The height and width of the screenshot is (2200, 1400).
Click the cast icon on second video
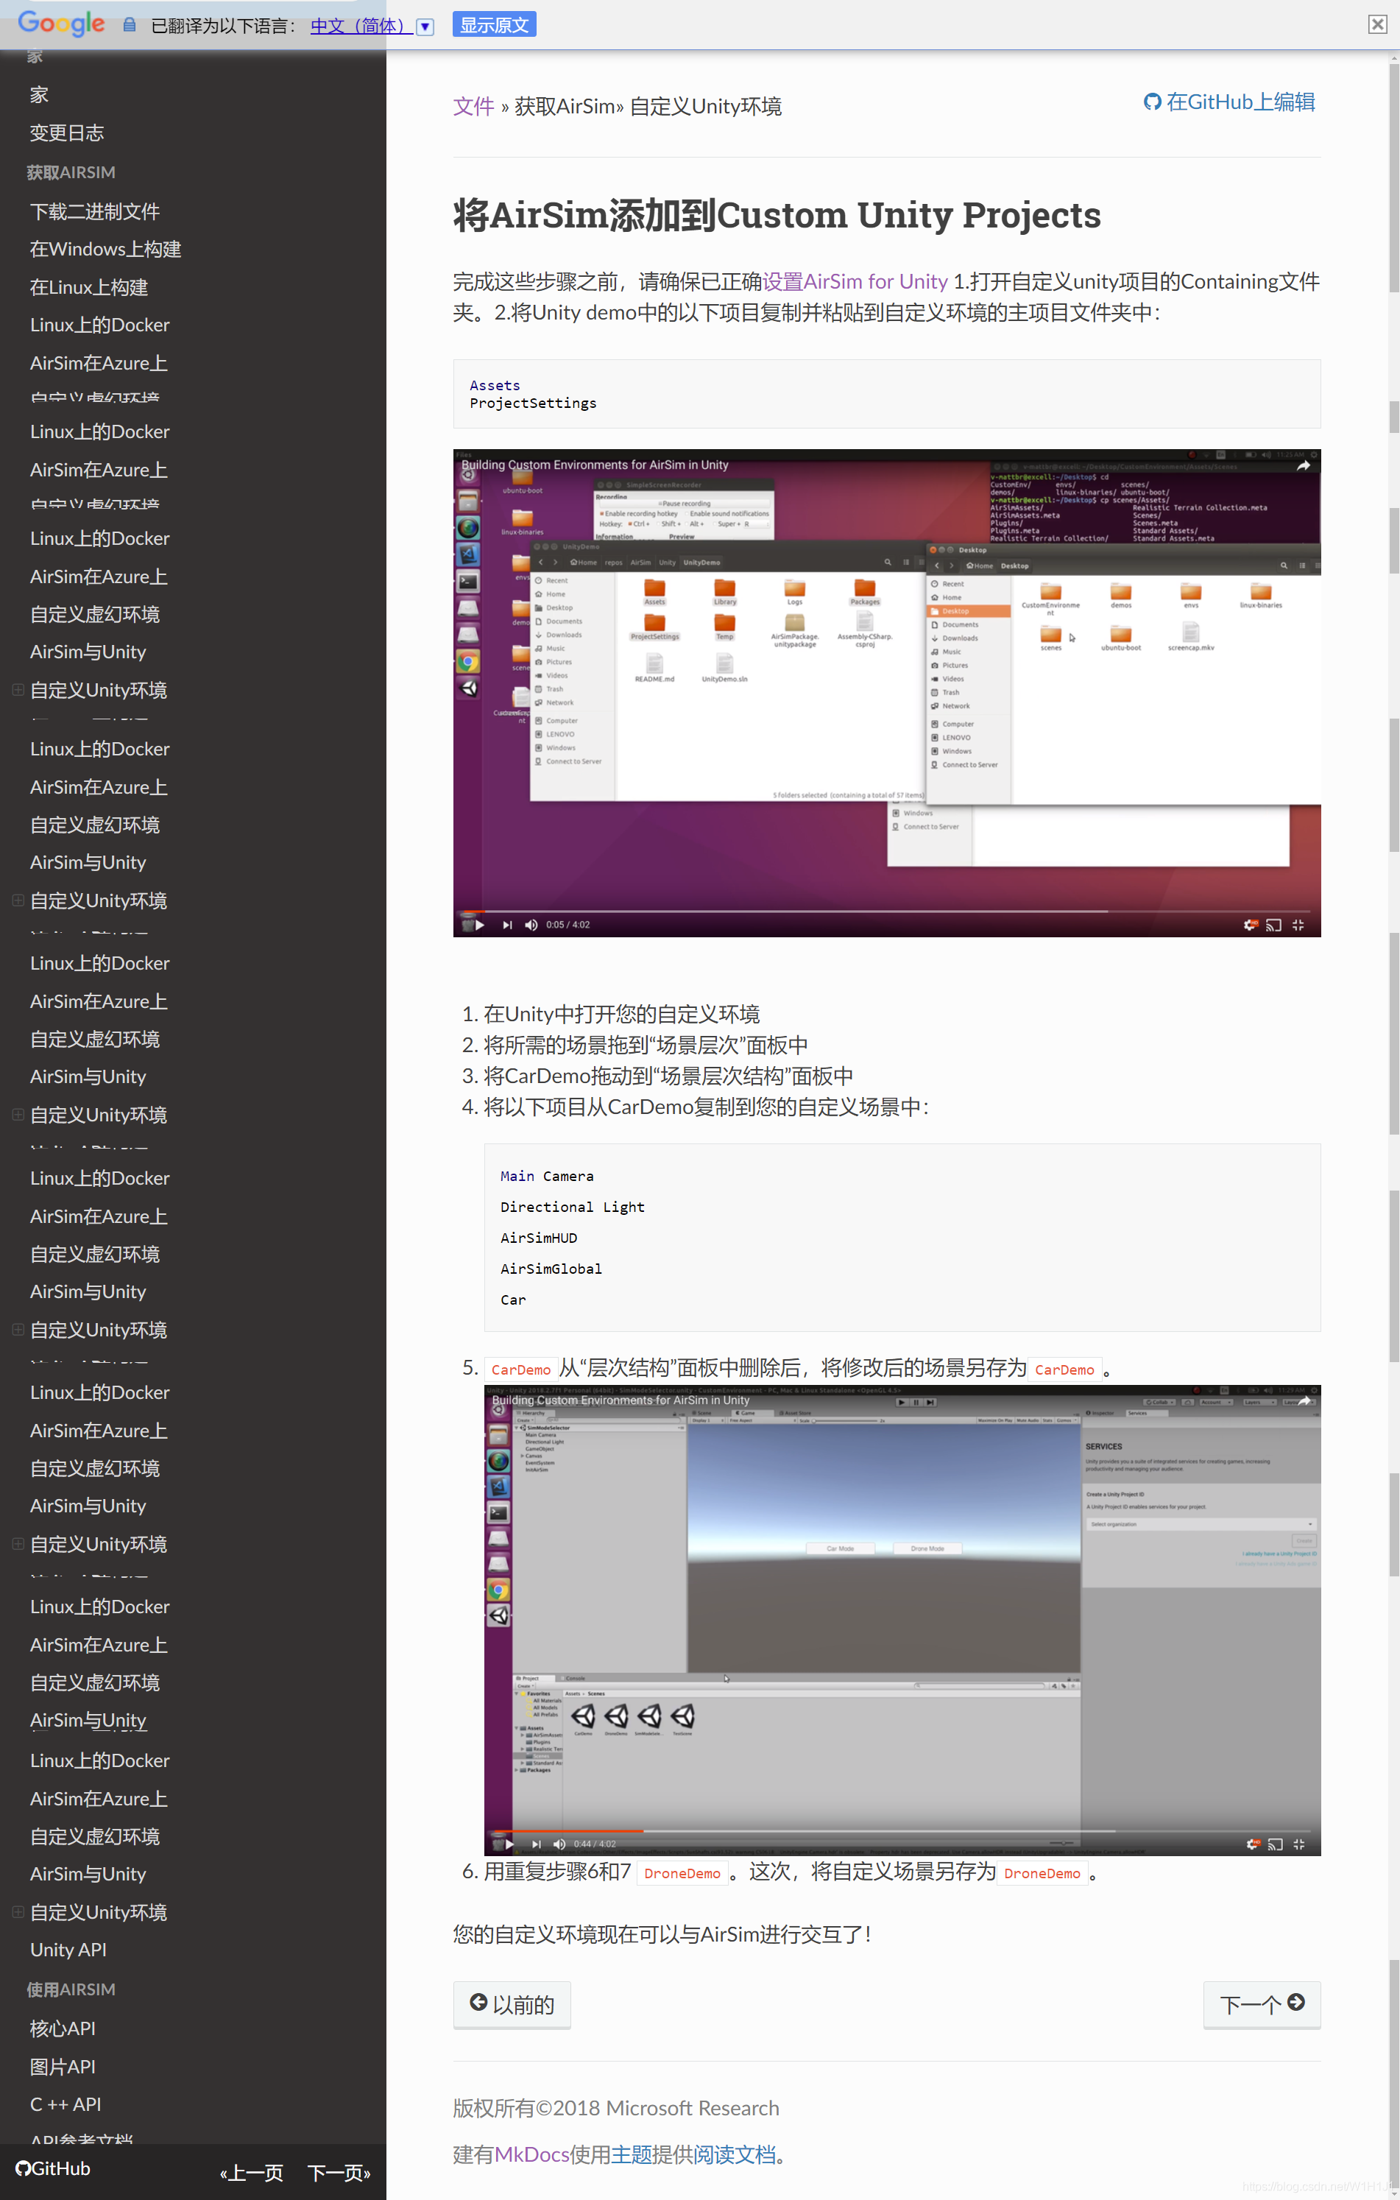coord(1276,1844)
